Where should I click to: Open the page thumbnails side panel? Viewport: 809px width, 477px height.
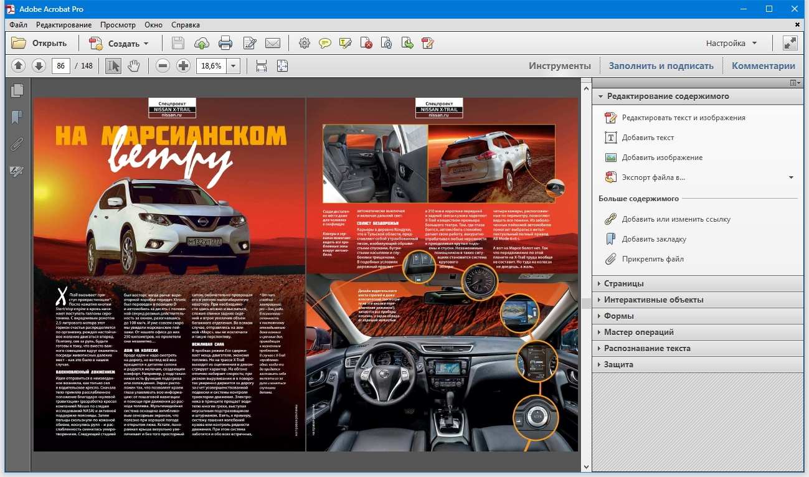click(17, 91)
